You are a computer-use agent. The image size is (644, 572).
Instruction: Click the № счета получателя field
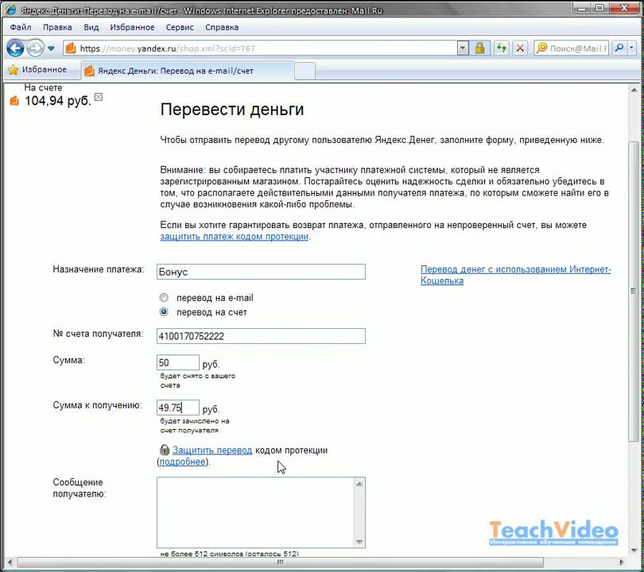coord(261,336)
